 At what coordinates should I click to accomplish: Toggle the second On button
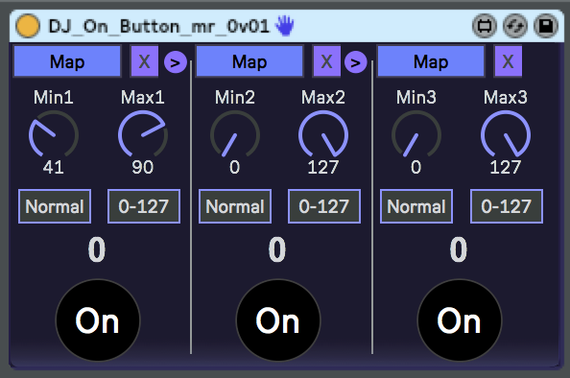(x=278, y=320)
